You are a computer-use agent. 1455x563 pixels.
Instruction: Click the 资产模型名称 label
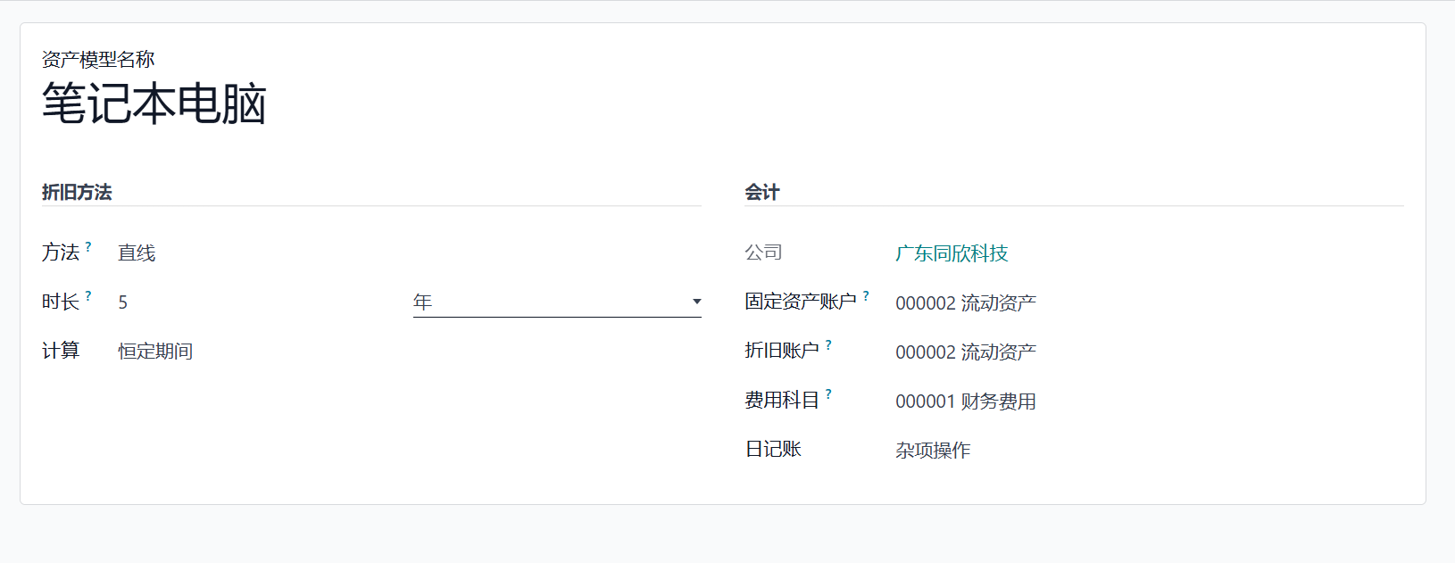pyautogui.click(x=98, y=60)
